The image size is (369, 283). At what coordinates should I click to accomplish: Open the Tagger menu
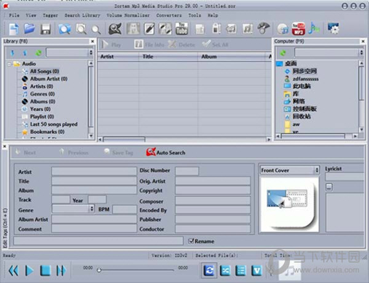coord(50,14)
